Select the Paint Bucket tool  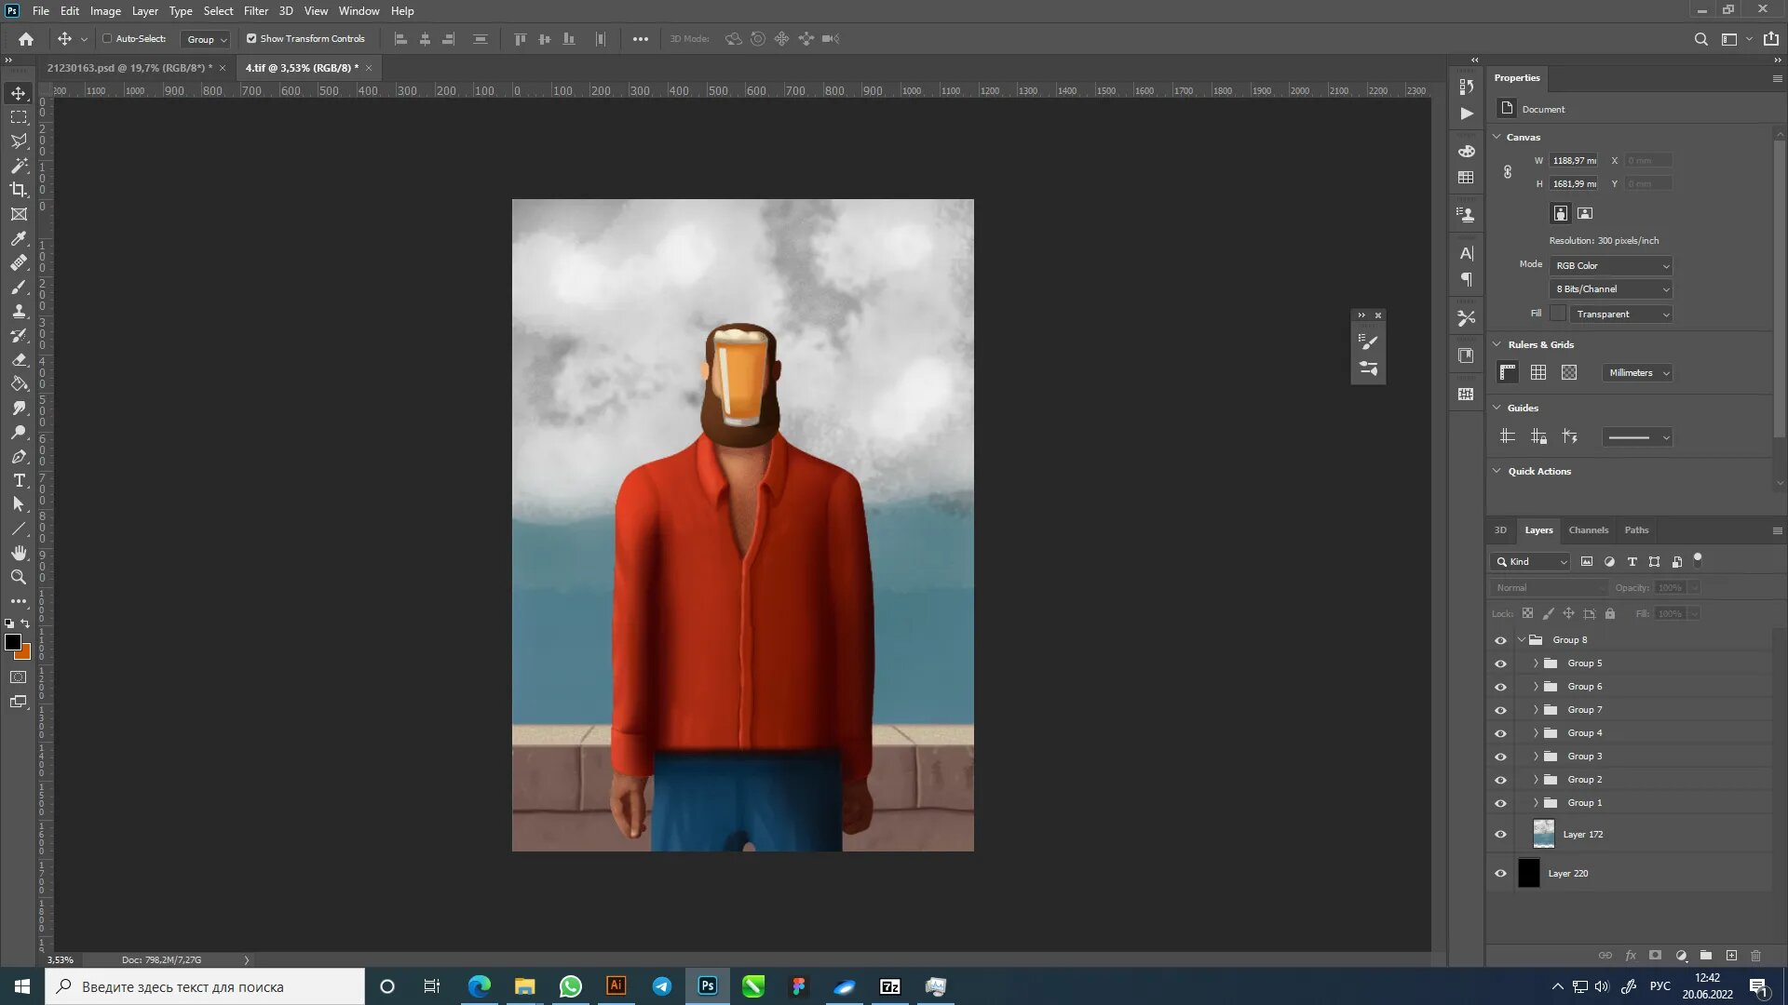(19, 384)
